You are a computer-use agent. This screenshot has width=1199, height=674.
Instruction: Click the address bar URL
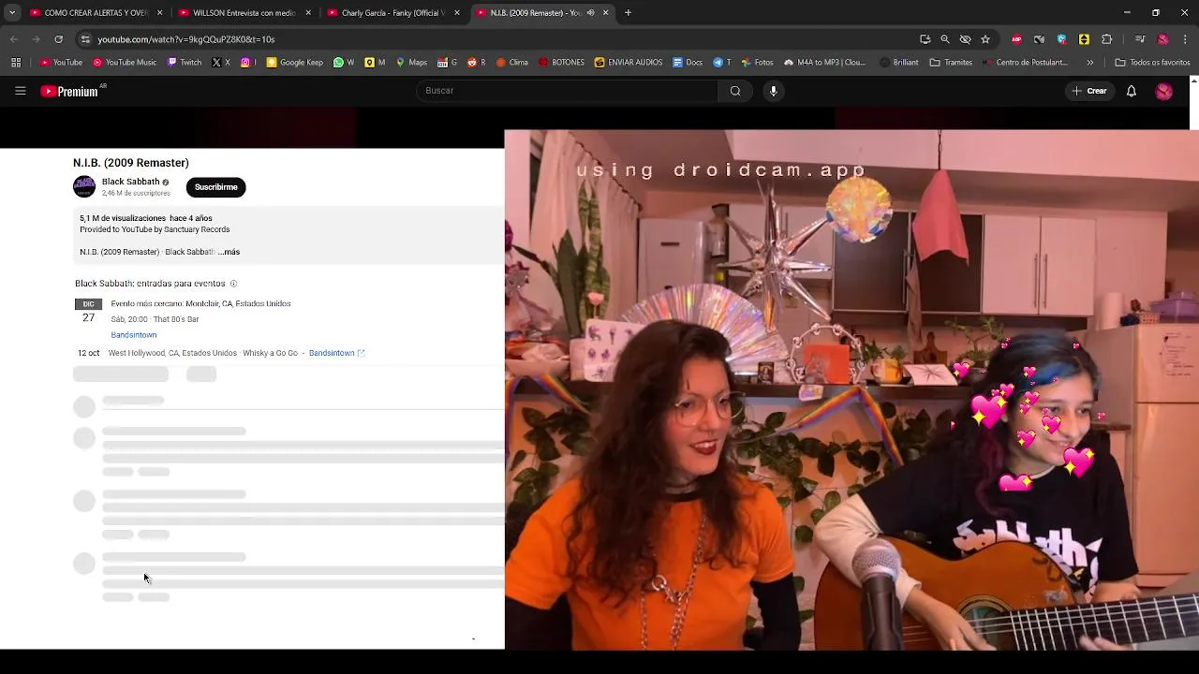(x=186, y=39)
